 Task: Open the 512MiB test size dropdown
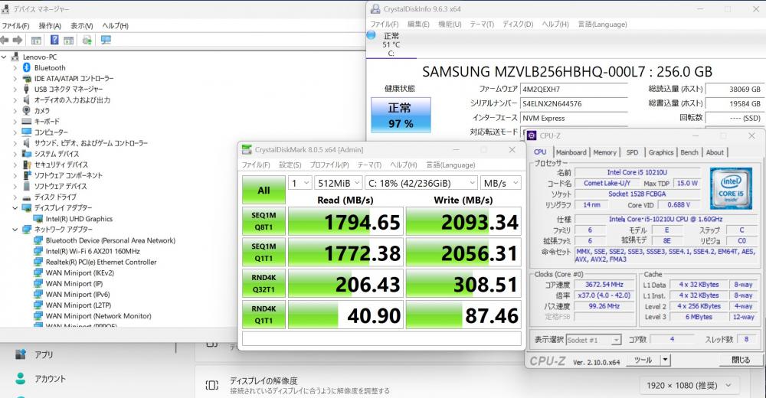tap(338, 183)
